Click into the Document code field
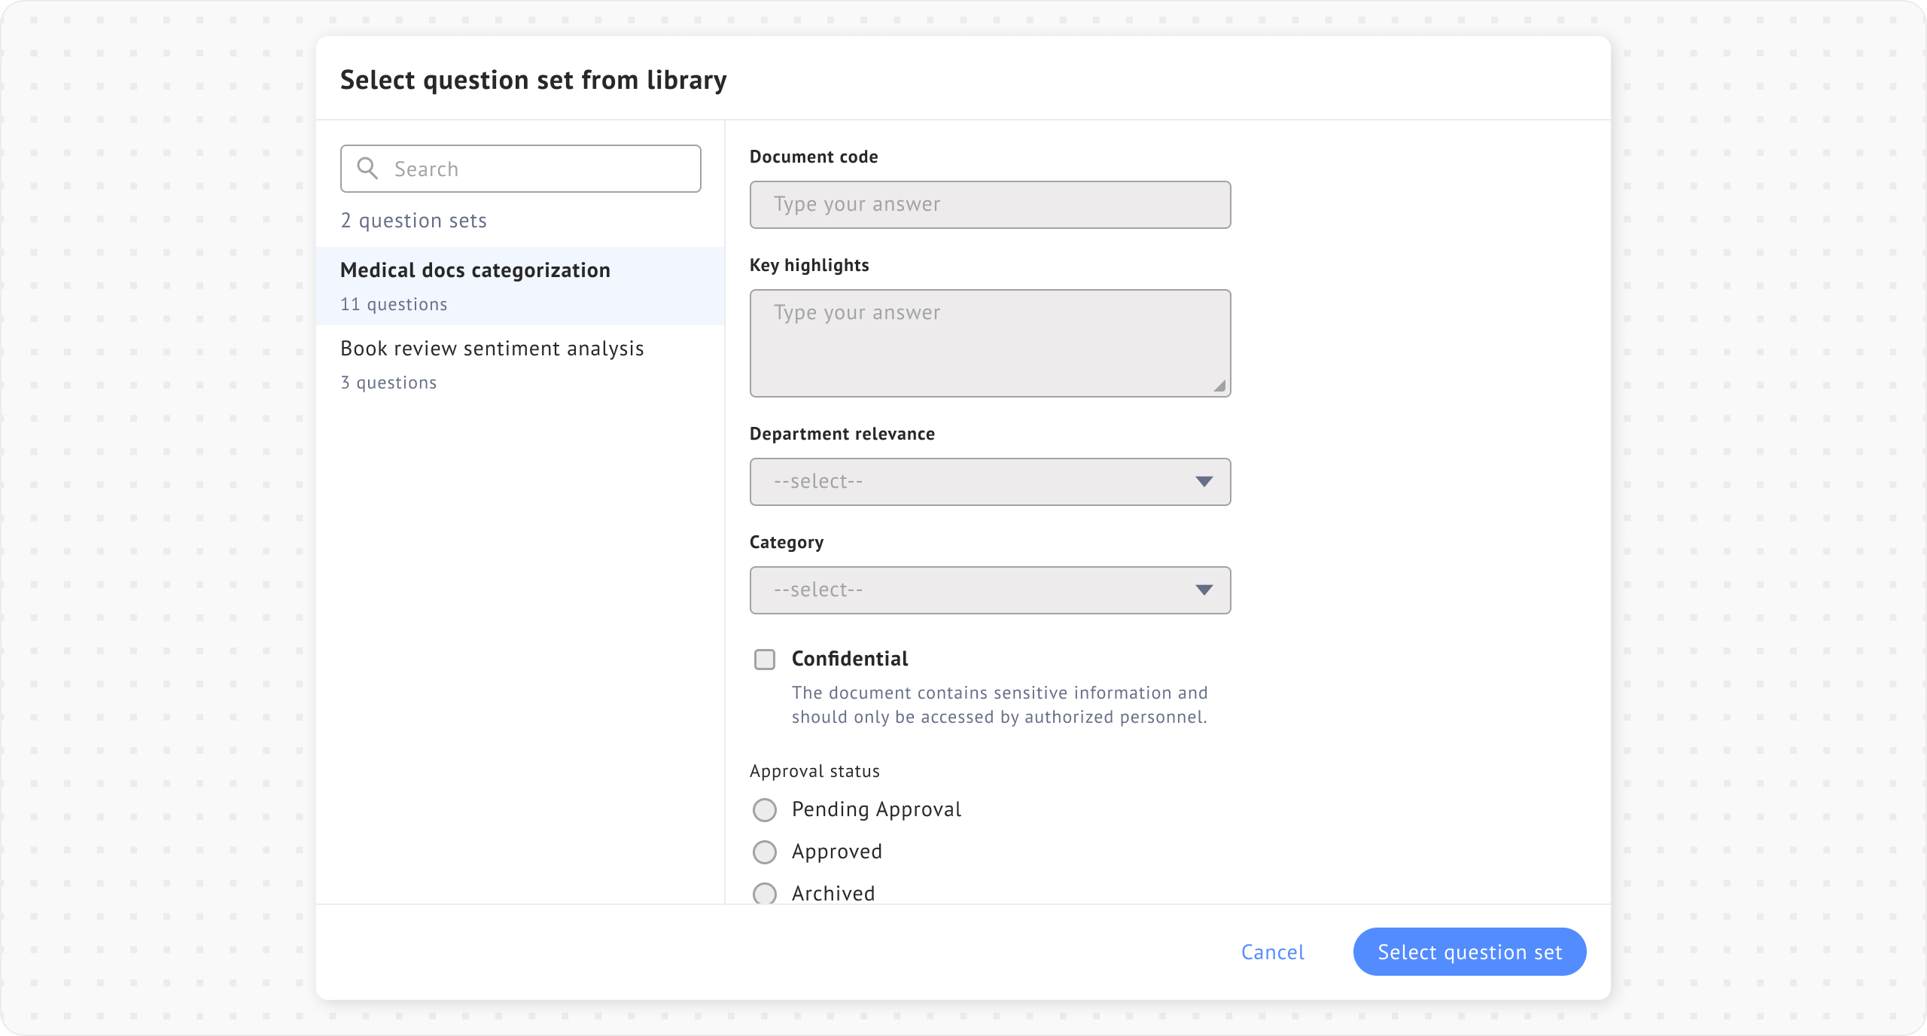 tap(990, 205)
